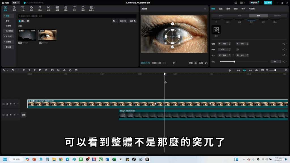
Task: Switch to the AI效果 tab
Action: click(252, 9)
